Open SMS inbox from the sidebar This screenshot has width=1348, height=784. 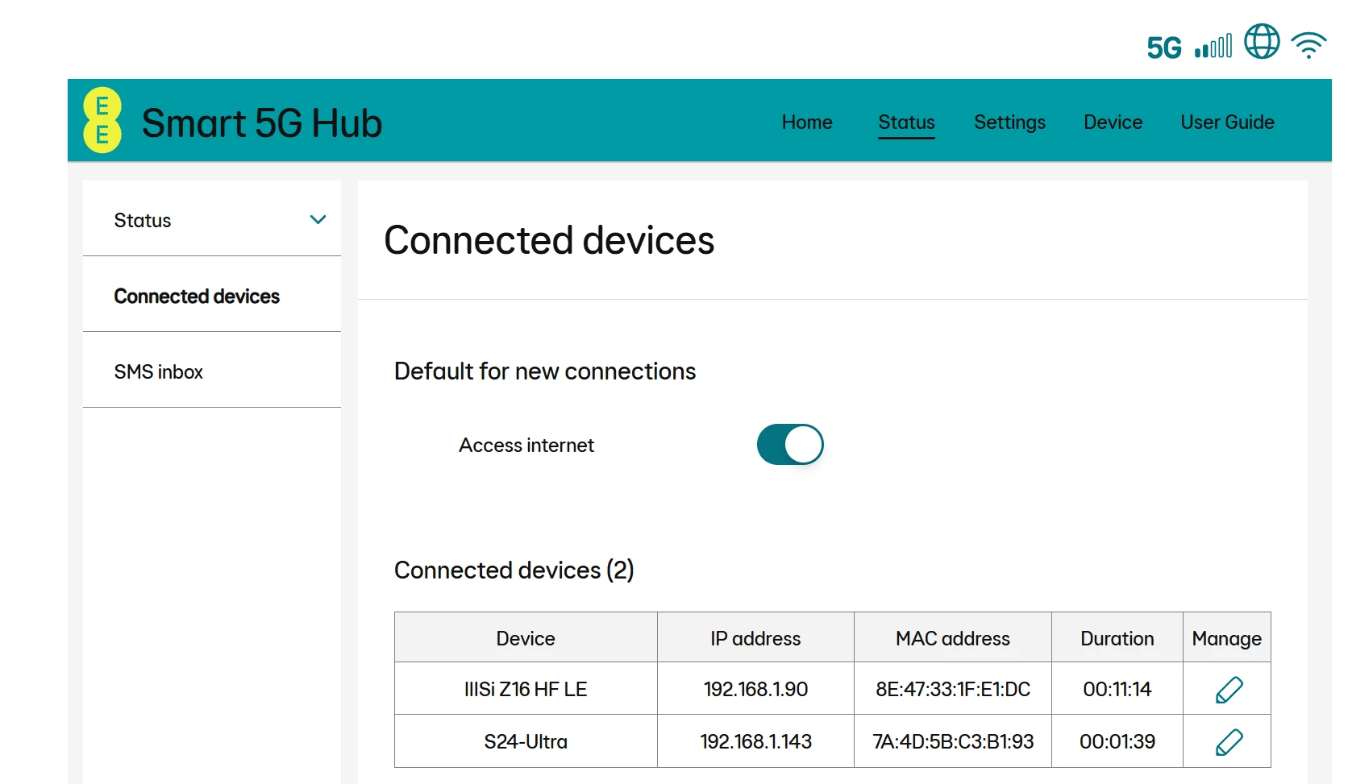coord(212,372)
